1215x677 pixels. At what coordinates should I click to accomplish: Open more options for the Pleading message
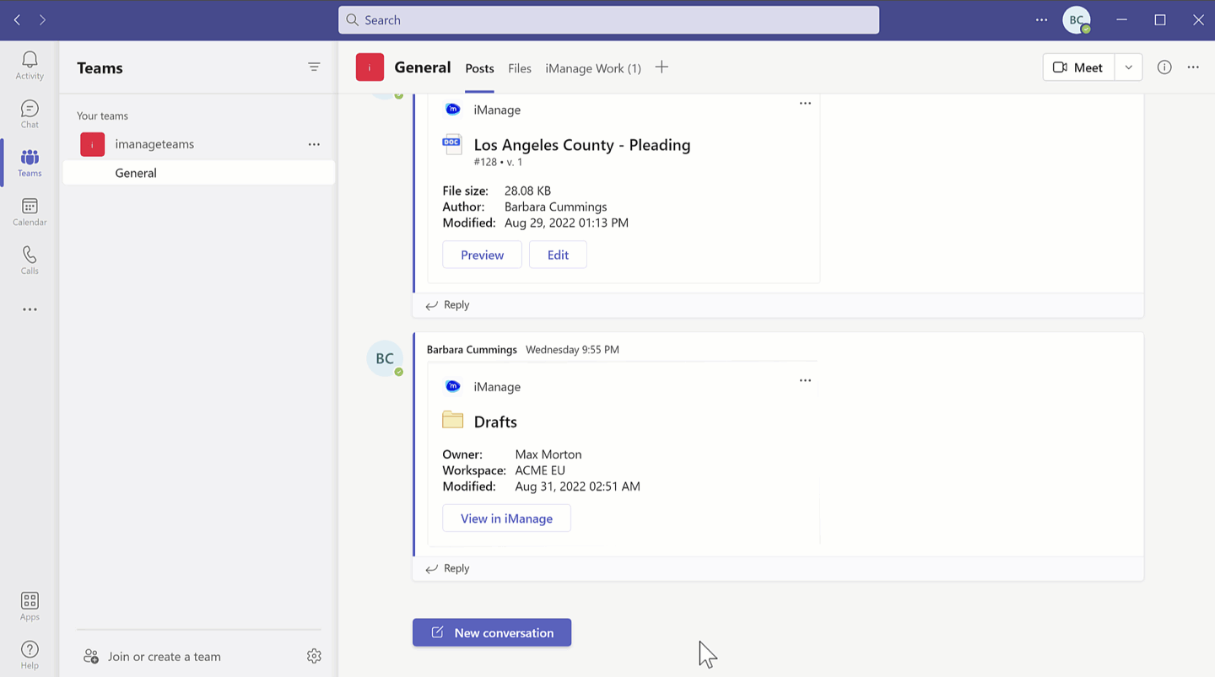pos(804,103)
